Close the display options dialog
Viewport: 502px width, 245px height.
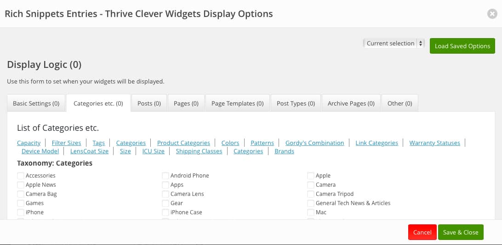click(x=492, y=14)
